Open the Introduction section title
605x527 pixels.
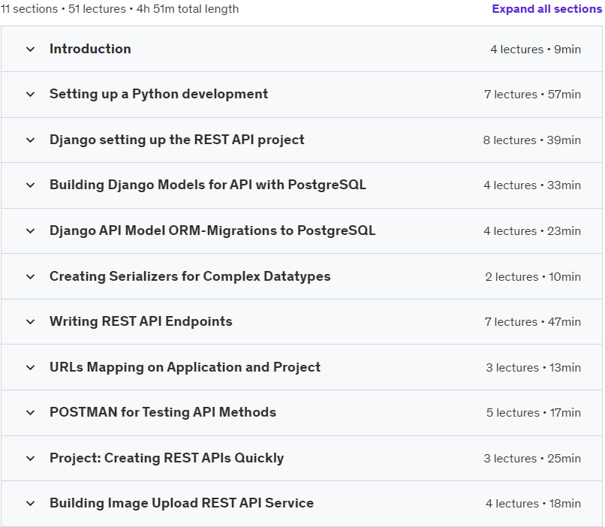click(x=90, y=49)
